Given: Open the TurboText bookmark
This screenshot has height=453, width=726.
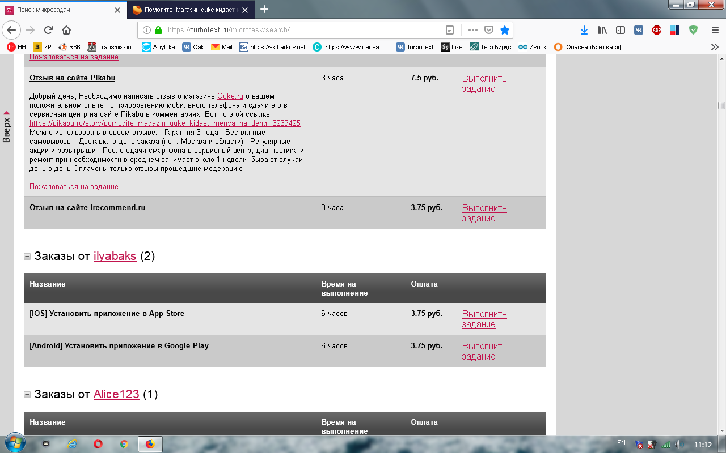Looking at the screenshot, I should (415, 47).
